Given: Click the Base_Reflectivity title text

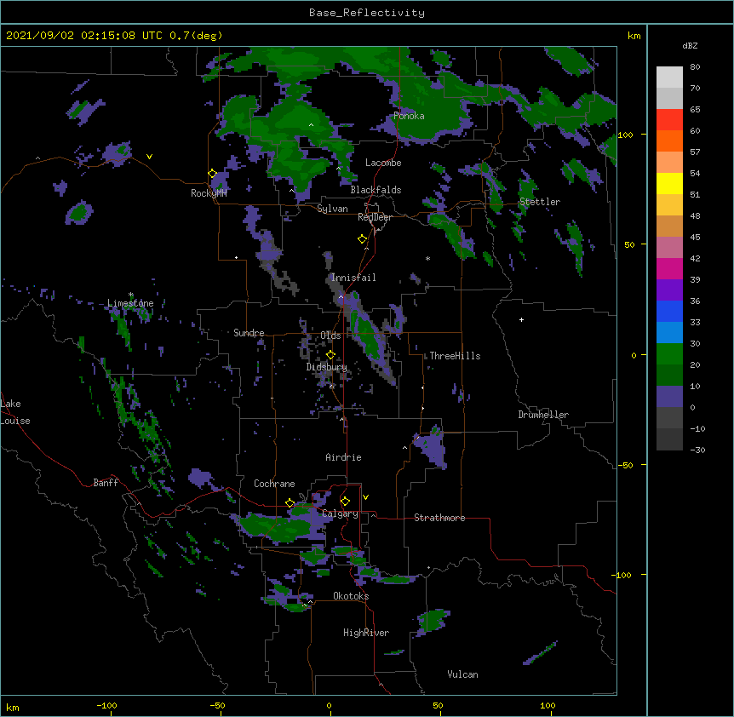Looking at the screenshot, I should pyautogui.click(x=366, y=13).
